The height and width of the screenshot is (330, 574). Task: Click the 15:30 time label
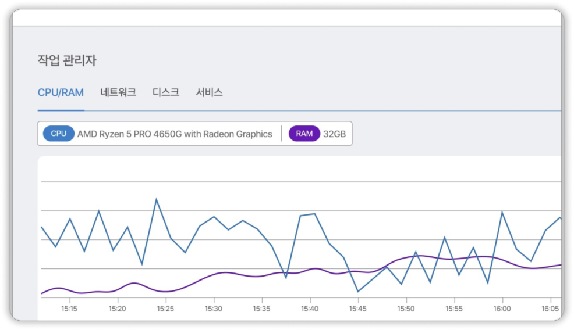214,309
